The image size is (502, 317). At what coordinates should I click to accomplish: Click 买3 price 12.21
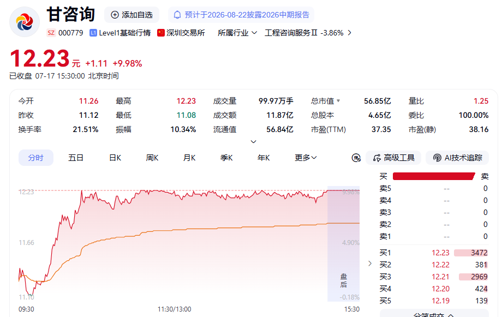[x=440, y=277]
